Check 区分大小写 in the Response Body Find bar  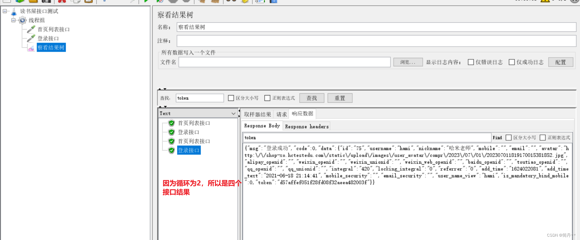point(509,138)
